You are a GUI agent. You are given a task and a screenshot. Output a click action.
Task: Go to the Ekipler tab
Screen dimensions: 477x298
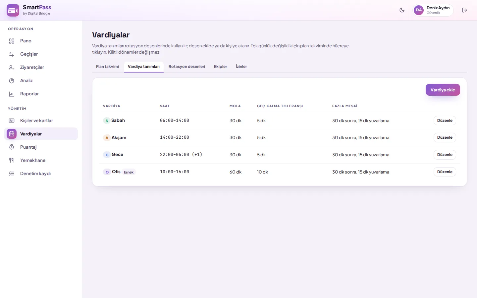(220, 67)
